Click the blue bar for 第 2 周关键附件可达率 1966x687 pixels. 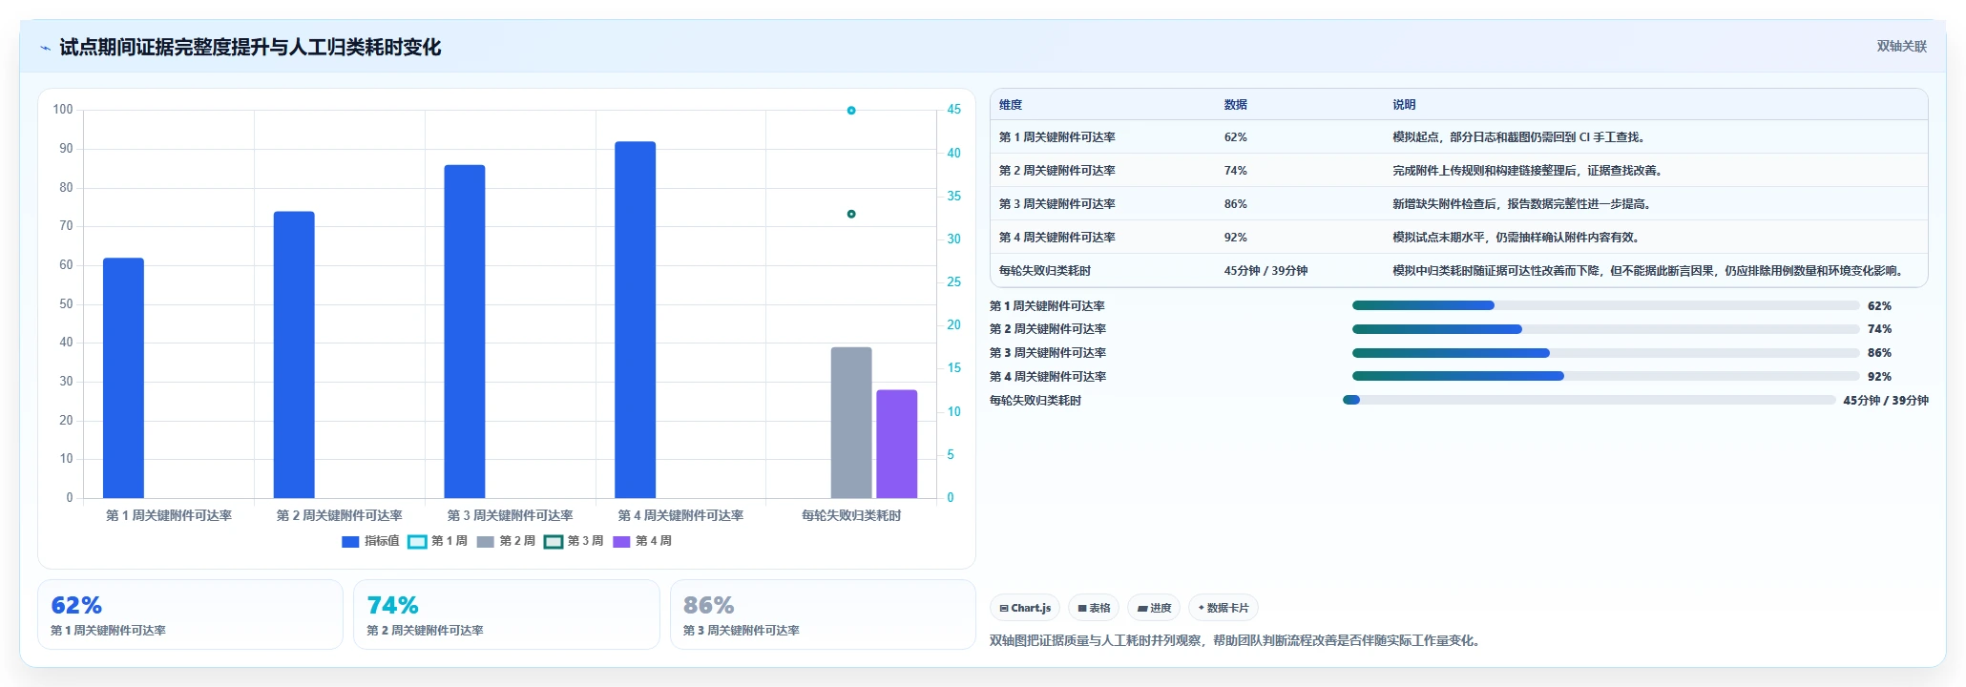point(294,355)
